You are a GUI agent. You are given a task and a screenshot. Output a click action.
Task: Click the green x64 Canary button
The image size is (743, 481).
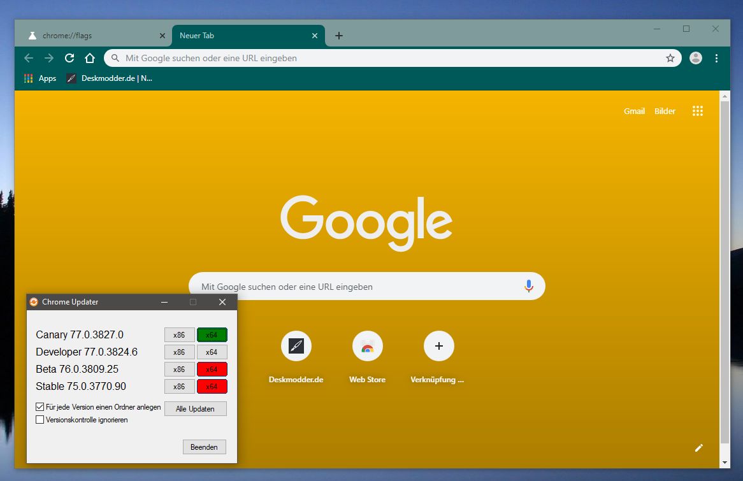click(212, 334)
